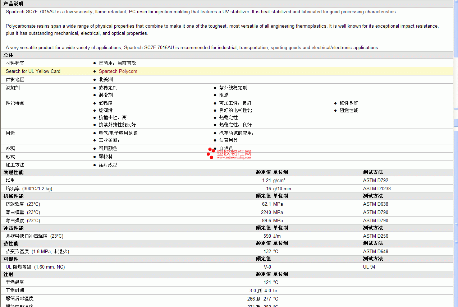The image size is (458, 307).
Task: Select the 颗粒料 entry
Action: 106,157
